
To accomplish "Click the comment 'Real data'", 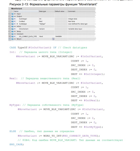I will click(72, 21).
